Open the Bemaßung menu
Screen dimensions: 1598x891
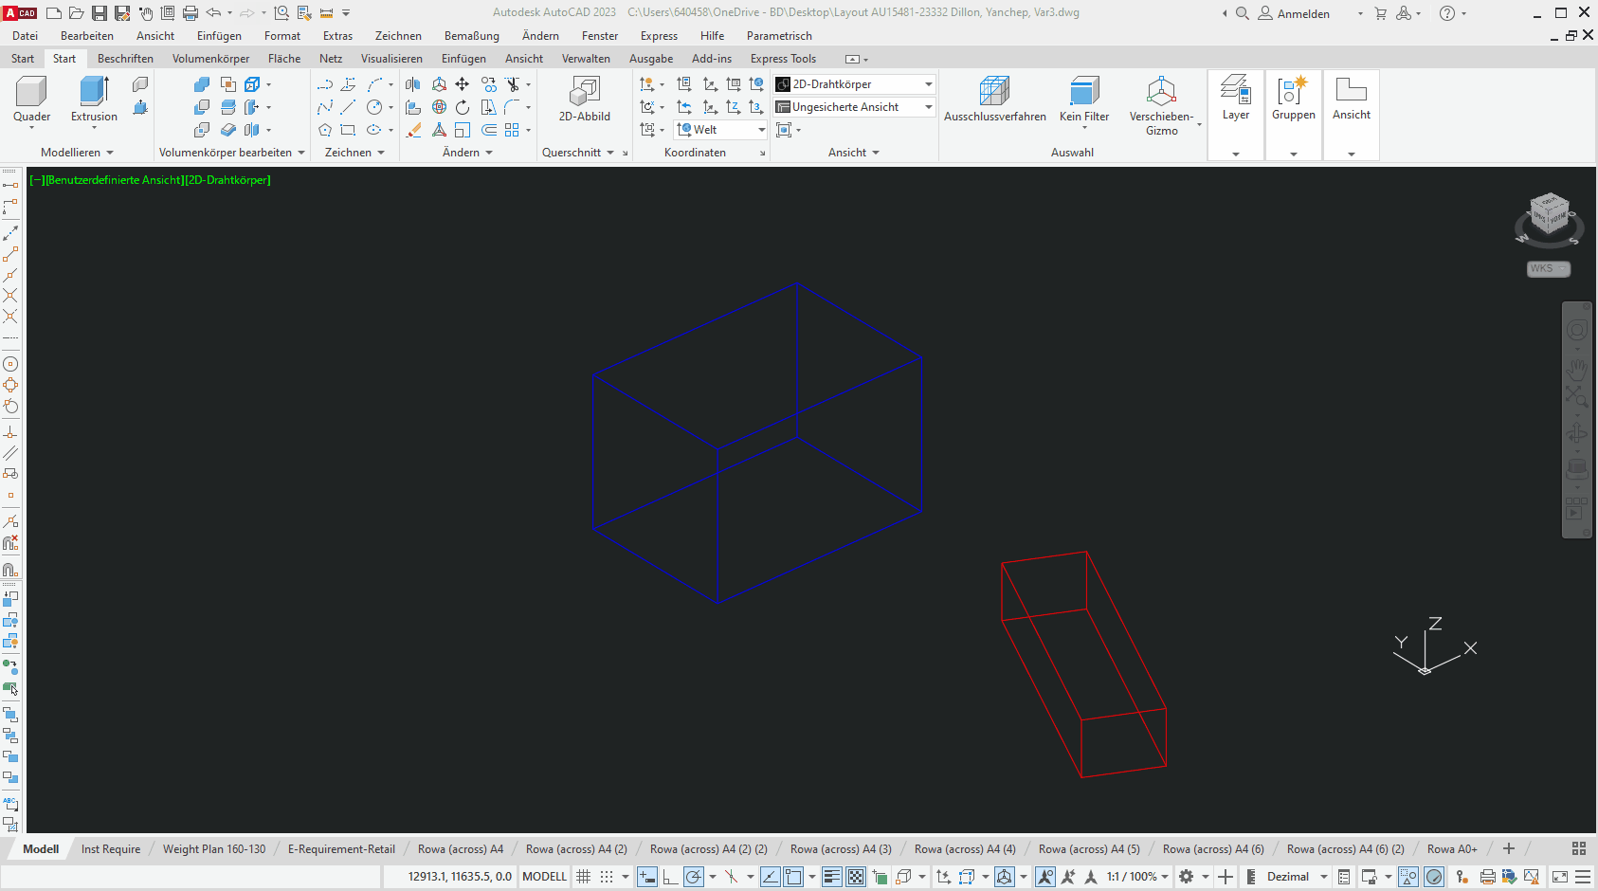pyautogui.click(x=472, y=36)
